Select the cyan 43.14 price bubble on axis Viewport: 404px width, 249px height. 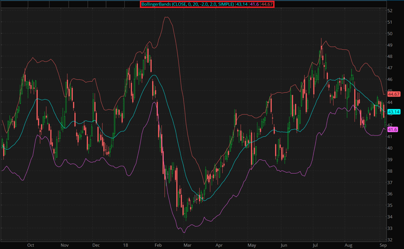(x=394, y=112)
